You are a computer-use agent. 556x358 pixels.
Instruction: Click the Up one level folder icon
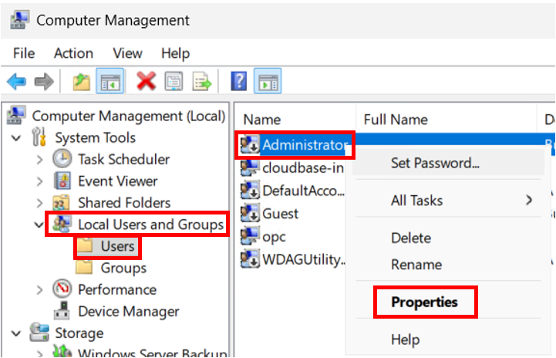[x=82, y=81]
